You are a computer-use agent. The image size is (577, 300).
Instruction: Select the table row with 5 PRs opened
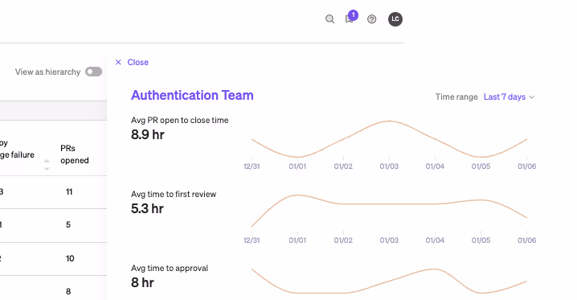53,225
